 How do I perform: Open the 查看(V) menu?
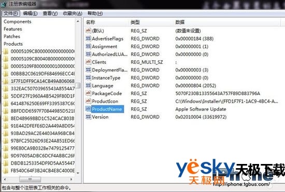click(50, 13)
